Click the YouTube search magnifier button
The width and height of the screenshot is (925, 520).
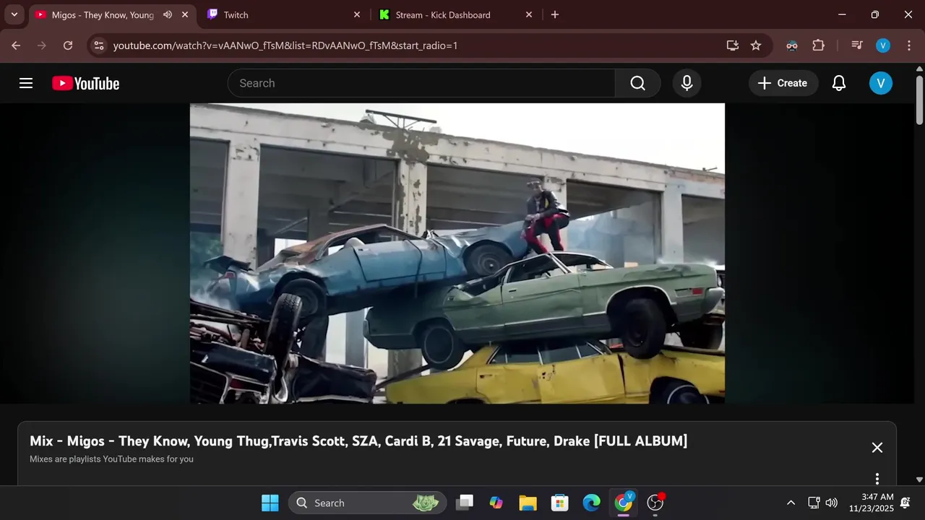tap(637, 83)
